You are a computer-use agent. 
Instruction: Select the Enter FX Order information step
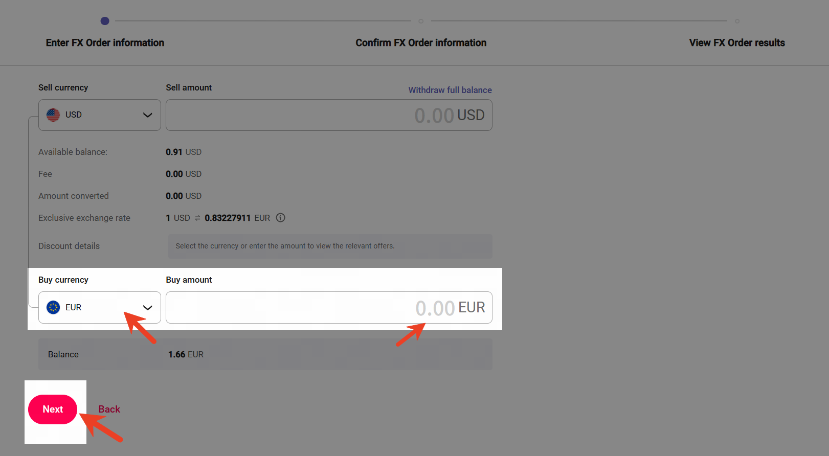(x=105, y=43)
